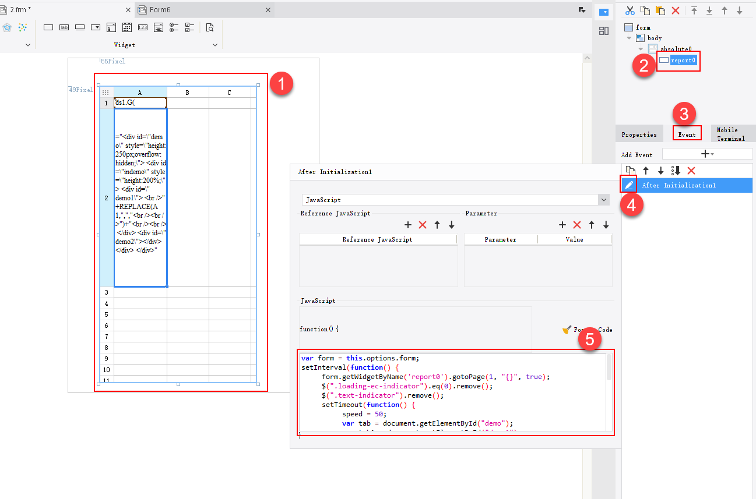Open the JavaScript event type dropdown
756x499 pixels.
pyautogui.click(x=603, y=200)
